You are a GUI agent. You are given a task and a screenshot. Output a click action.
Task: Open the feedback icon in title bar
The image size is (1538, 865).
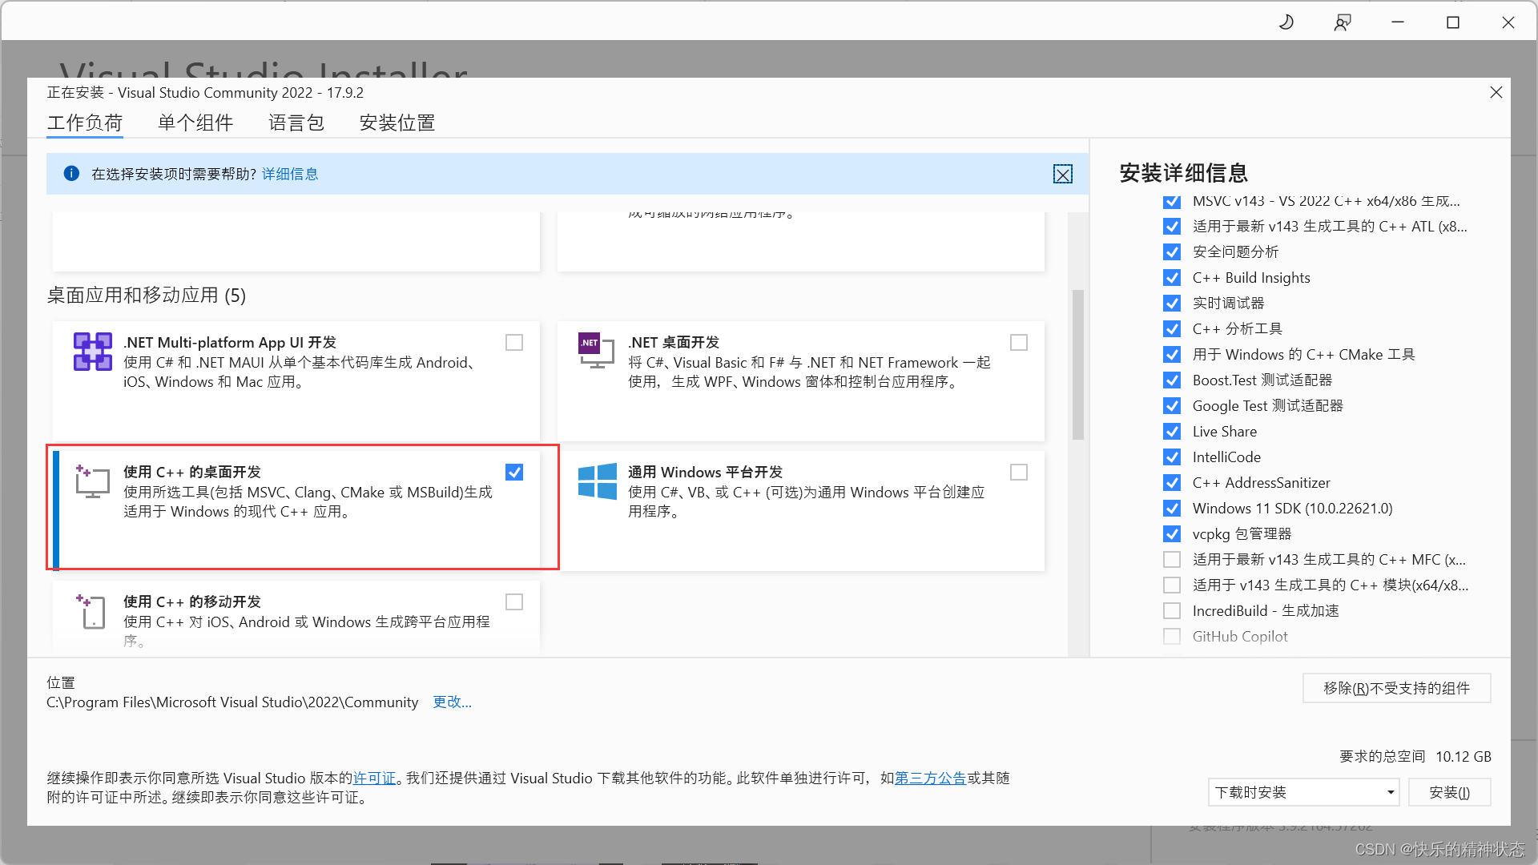click(x=1343, y=22)
